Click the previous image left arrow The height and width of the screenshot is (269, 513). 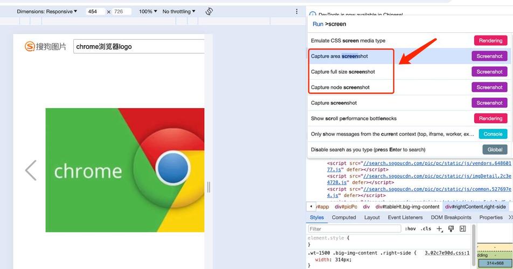pos(31,170)
